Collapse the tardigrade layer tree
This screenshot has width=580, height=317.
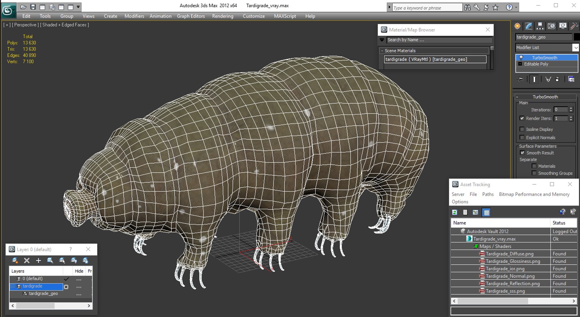point(12,286)
